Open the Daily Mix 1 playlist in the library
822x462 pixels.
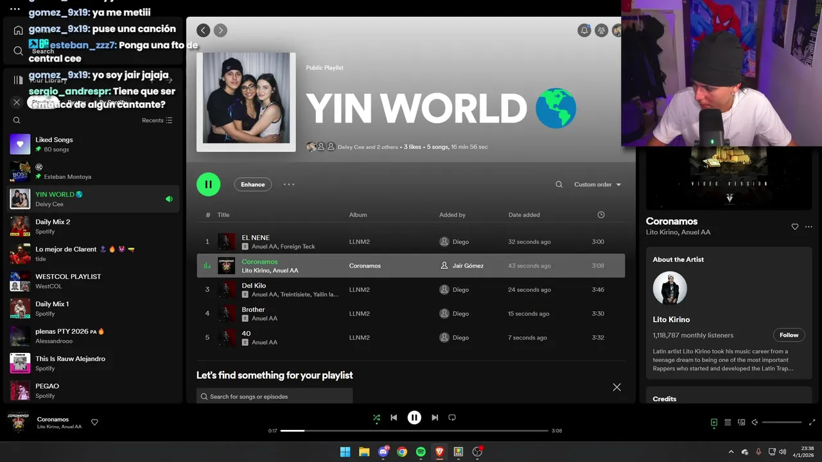[x=93, y=309]
